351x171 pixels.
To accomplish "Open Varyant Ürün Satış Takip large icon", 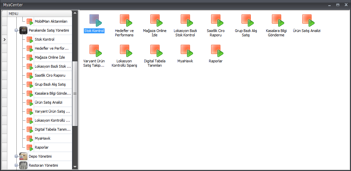I will (x=96, y=51).
